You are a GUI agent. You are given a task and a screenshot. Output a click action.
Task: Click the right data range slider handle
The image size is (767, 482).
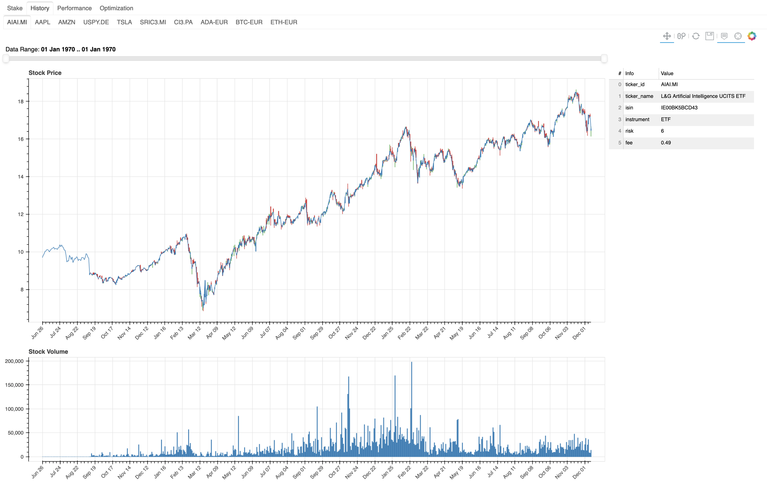pyautogui.click(x=604, y=58)
